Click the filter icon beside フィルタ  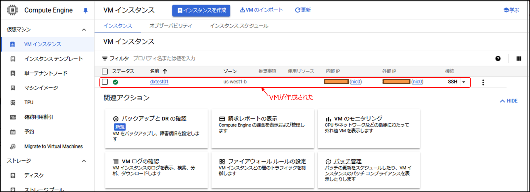coord(105,58)
